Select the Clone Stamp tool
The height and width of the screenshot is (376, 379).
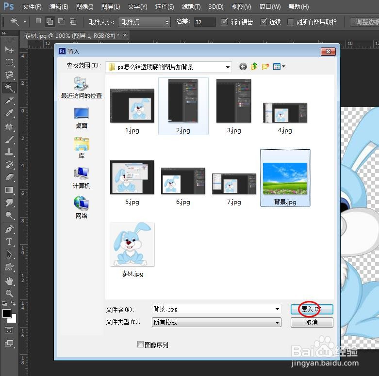(9, 152)
